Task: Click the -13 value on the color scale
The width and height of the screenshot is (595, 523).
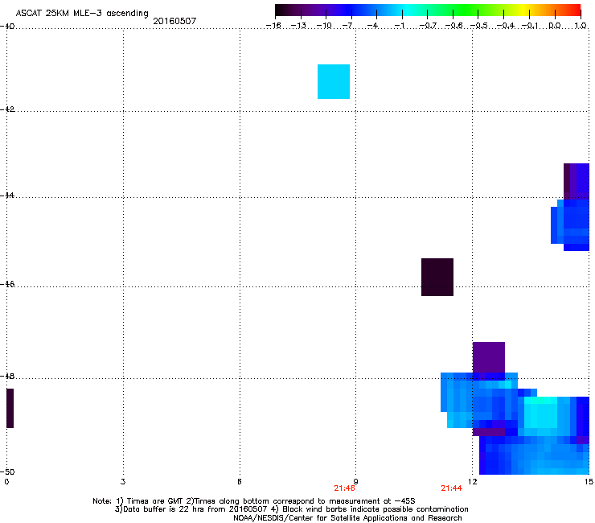Action: [x=298, y=26]
